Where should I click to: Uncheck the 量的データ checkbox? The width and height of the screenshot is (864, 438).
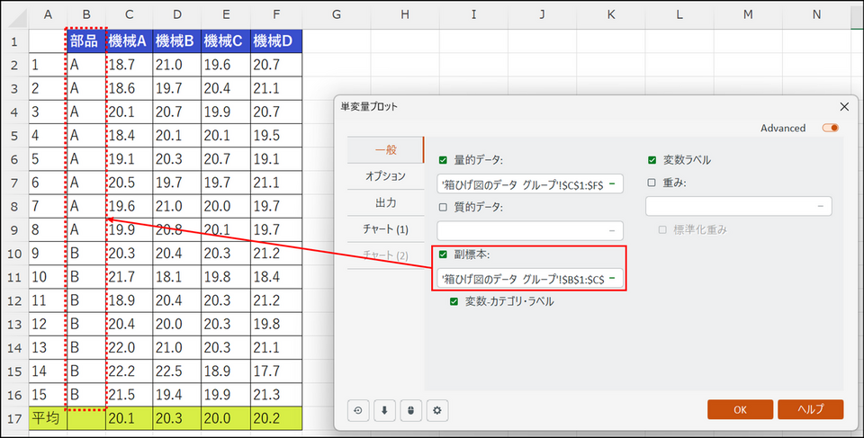click(x=443, y=161)
